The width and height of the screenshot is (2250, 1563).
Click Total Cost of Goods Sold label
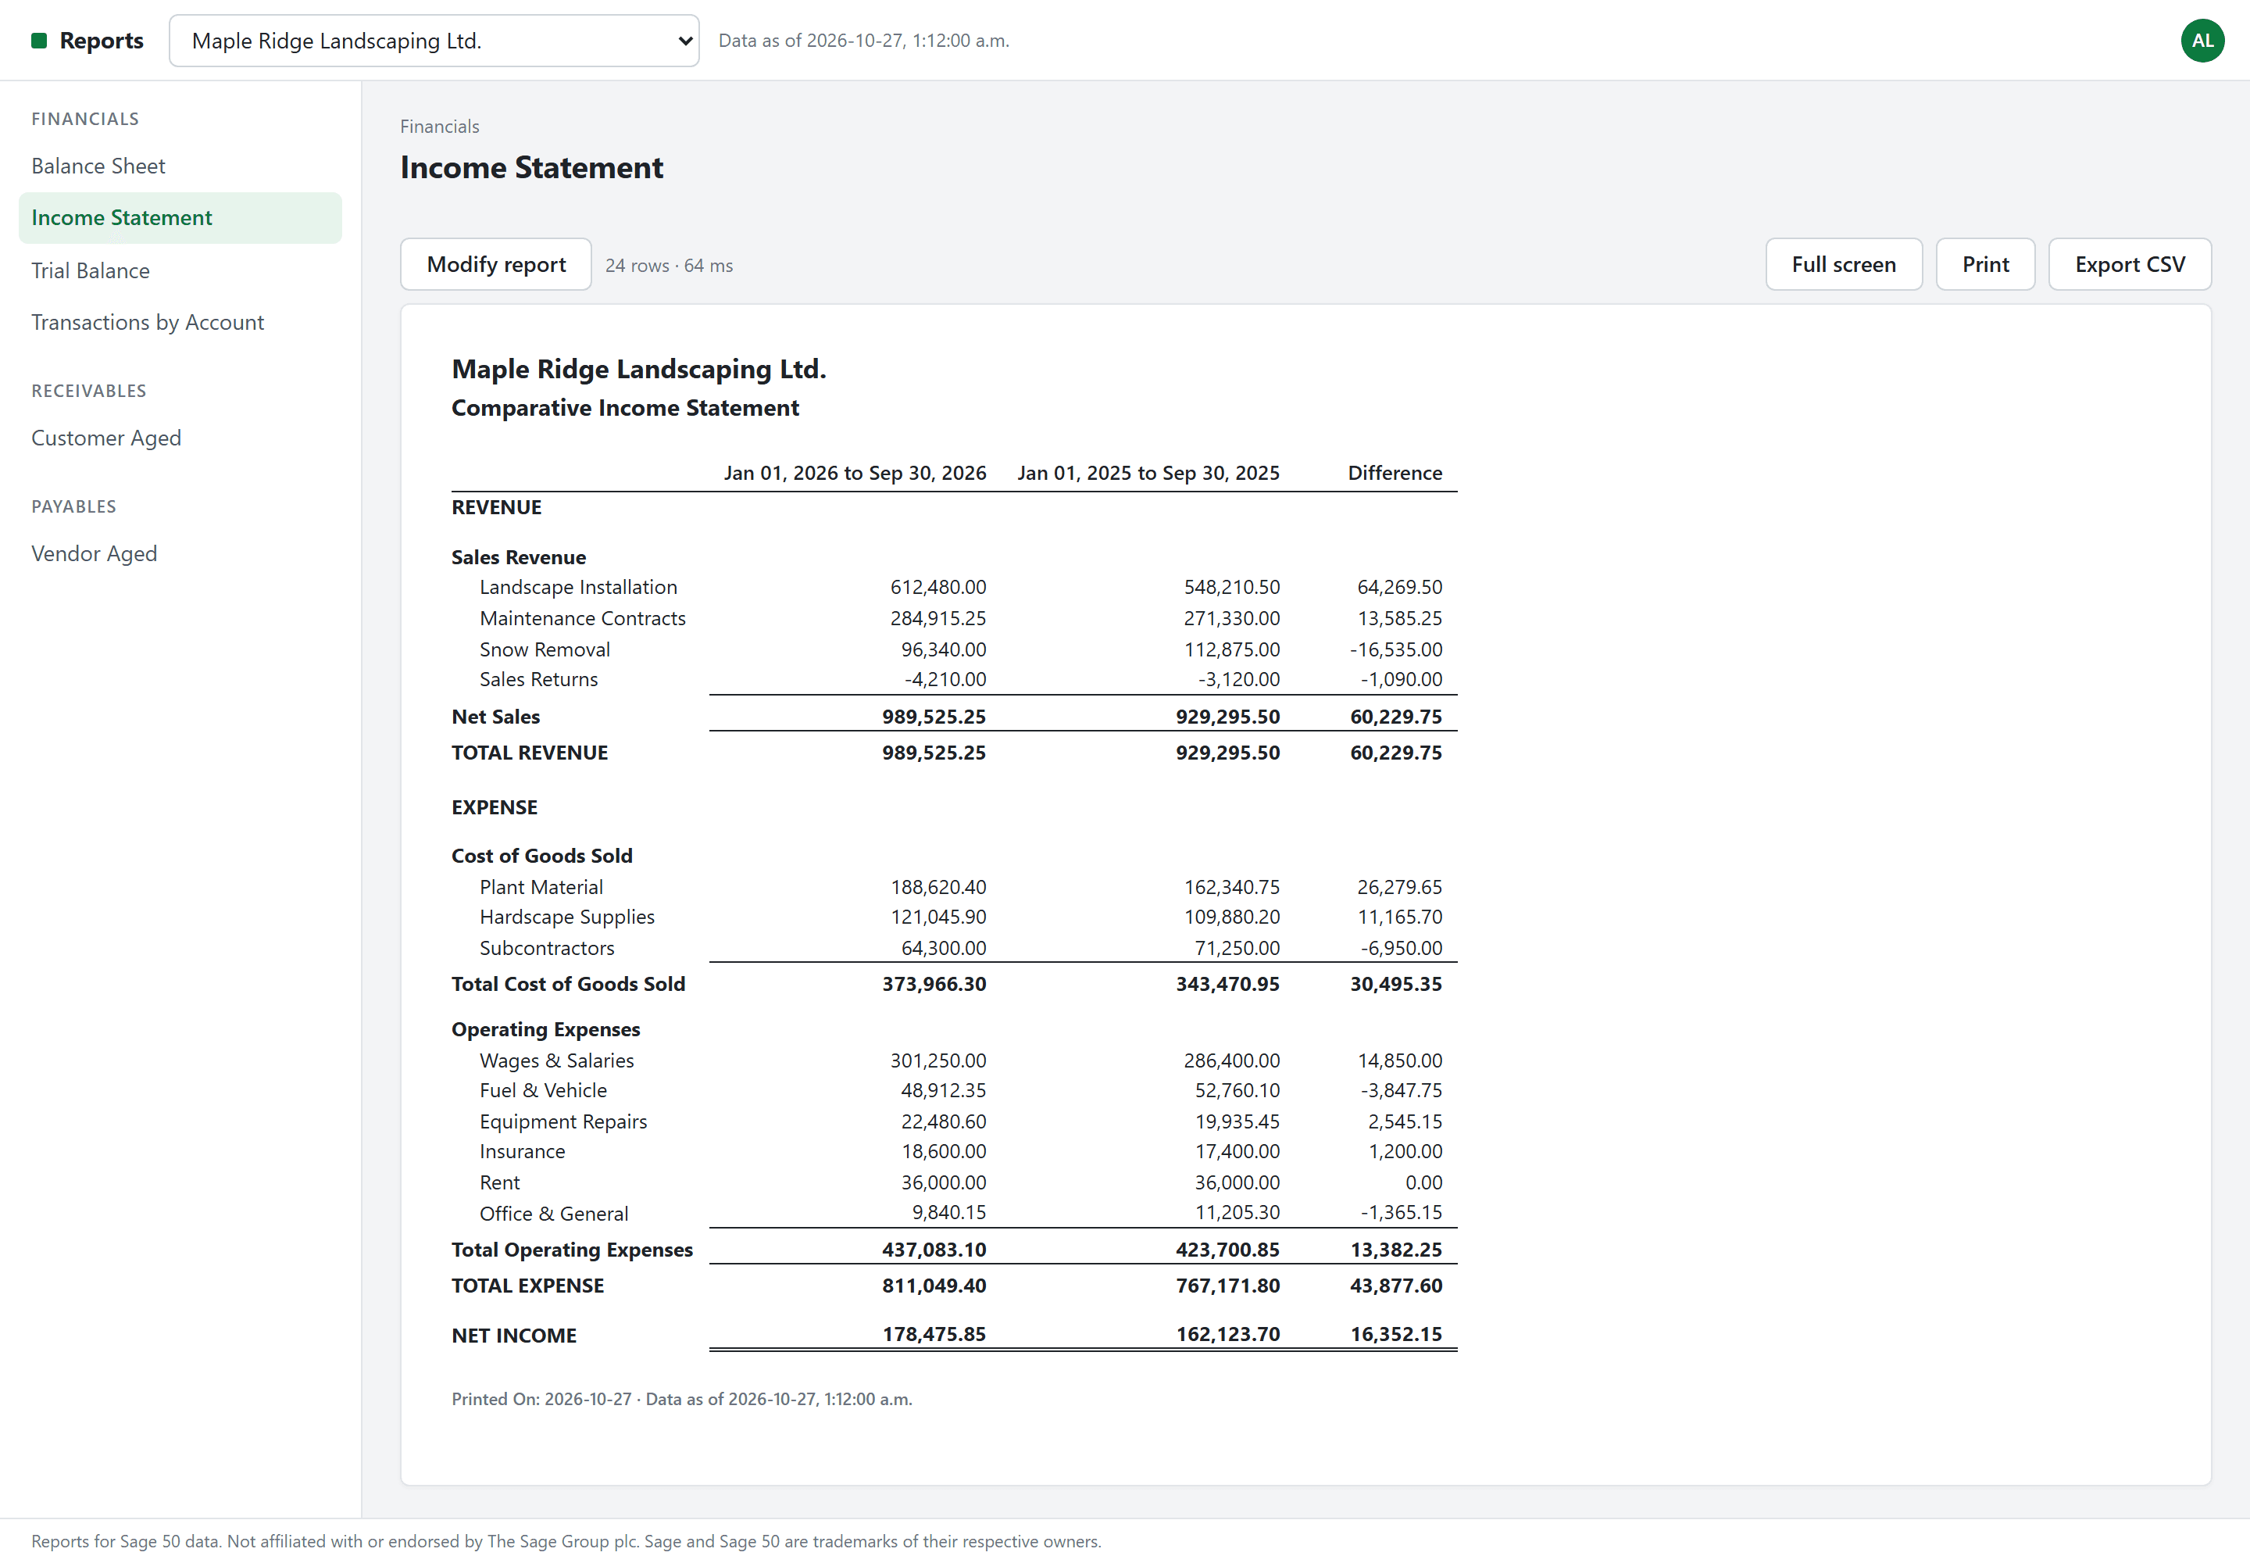568,983
